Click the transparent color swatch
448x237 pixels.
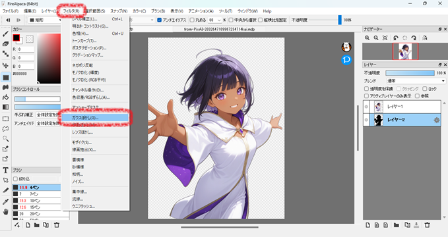[x=30, y=39]
